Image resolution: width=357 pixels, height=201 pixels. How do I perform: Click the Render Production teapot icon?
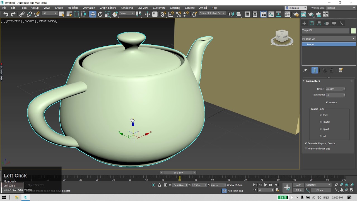click(311, 14)
